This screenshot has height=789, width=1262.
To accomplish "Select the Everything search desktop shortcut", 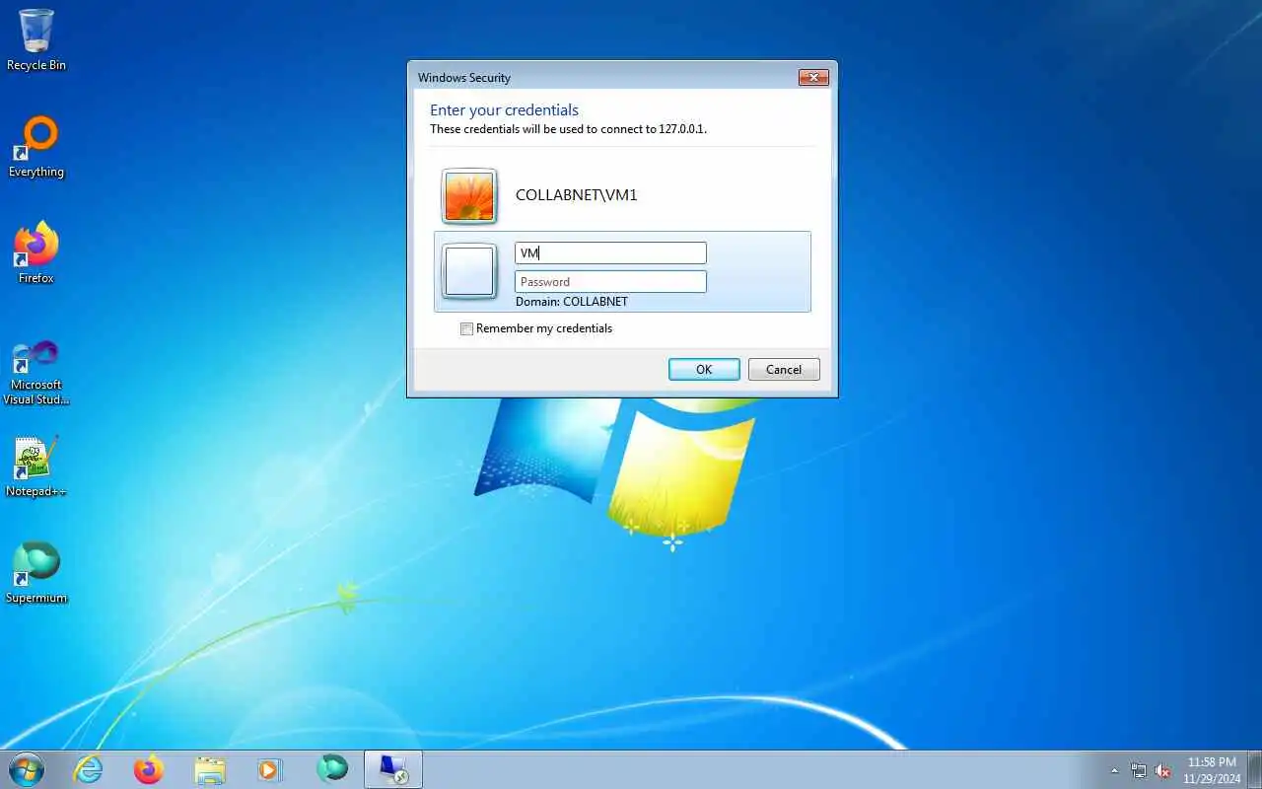I will coord(36,147).
